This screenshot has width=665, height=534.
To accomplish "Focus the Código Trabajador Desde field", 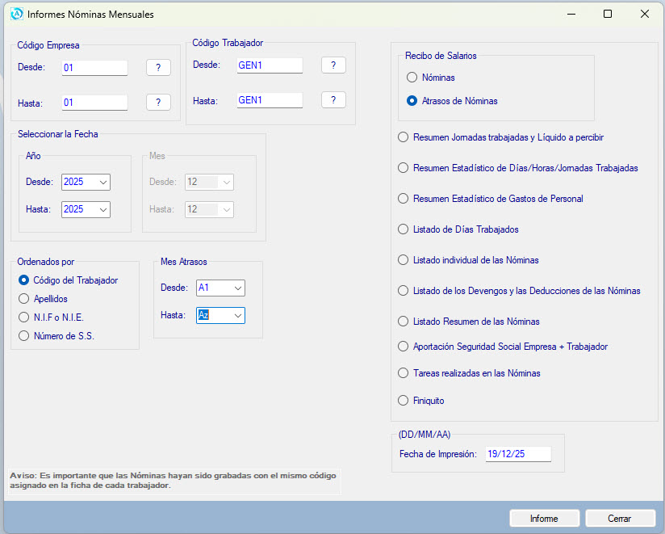I will [269, 65].
